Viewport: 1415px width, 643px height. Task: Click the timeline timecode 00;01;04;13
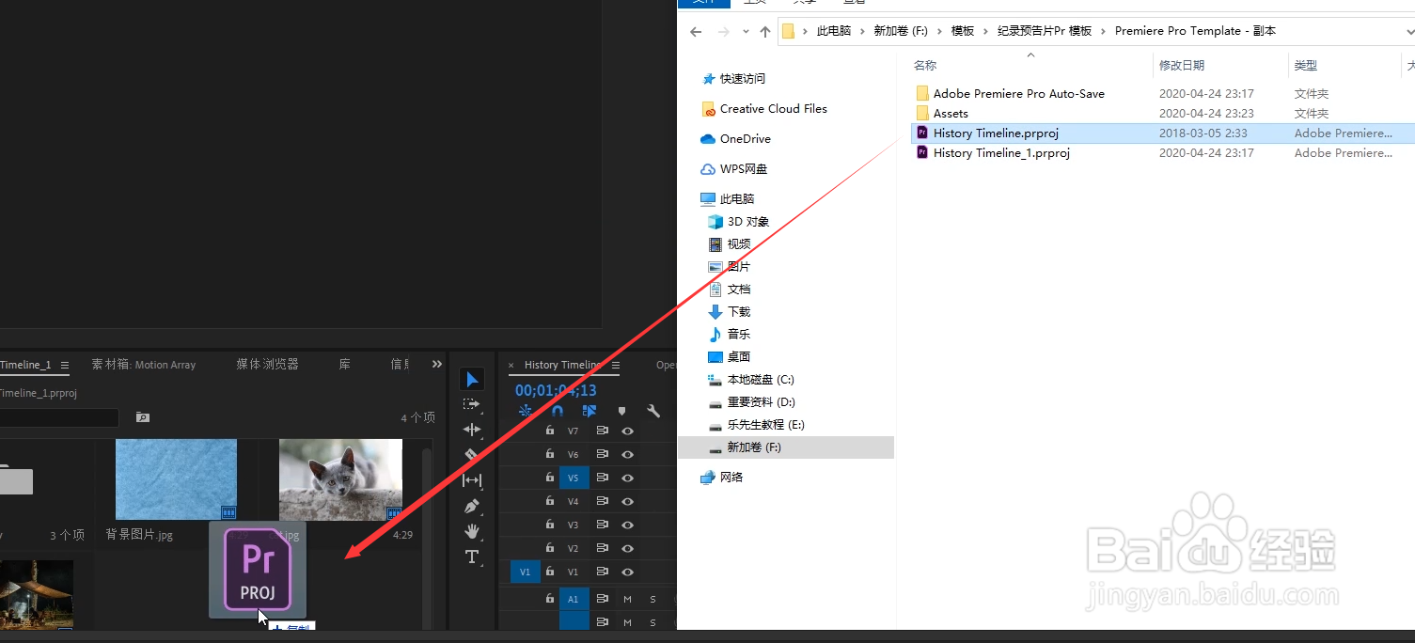point(556,390)
